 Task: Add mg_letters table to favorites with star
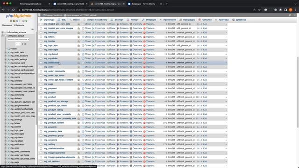[x=78, y=37]
